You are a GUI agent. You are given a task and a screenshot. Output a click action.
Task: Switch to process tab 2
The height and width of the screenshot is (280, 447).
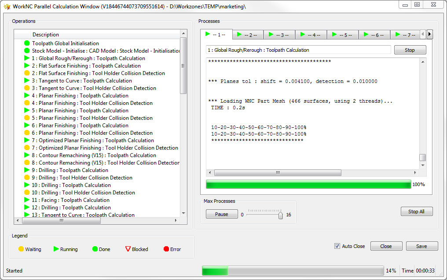248,35
